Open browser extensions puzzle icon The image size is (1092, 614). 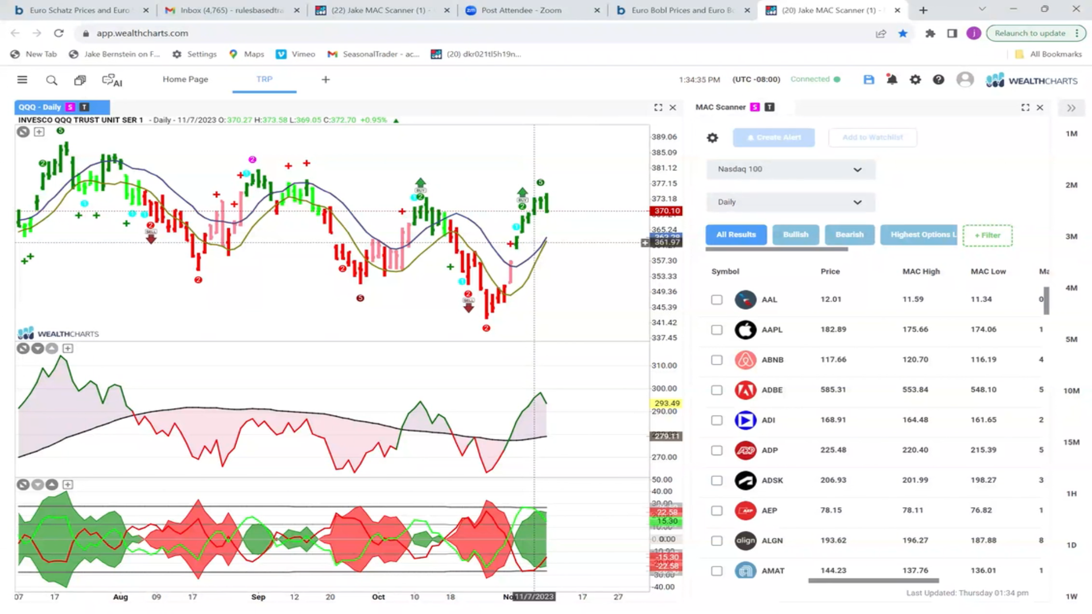pyautogui.click(x=930, y=34)
